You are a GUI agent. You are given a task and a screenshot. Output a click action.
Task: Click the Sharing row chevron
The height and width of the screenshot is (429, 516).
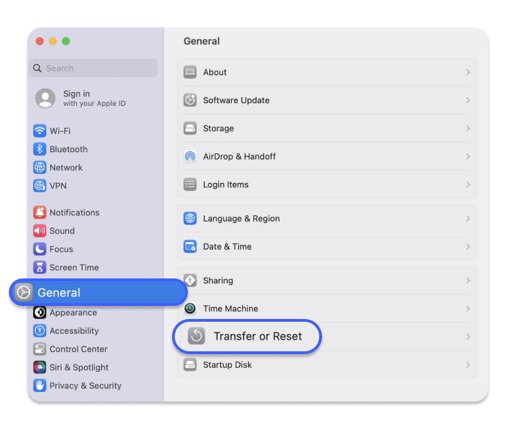point(468,280)
